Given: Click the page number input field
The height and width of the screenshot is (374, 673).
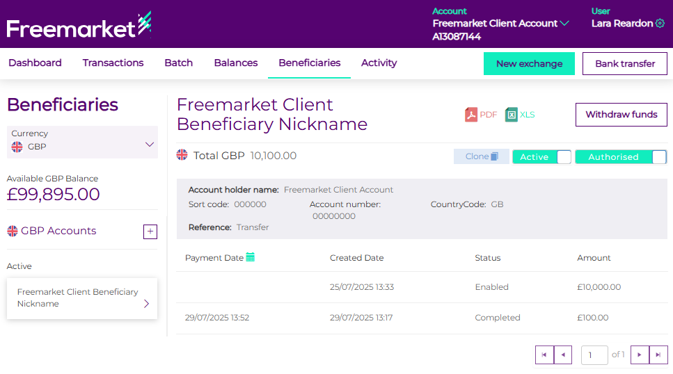Looking at the screenshot, I should pos(594,355).
